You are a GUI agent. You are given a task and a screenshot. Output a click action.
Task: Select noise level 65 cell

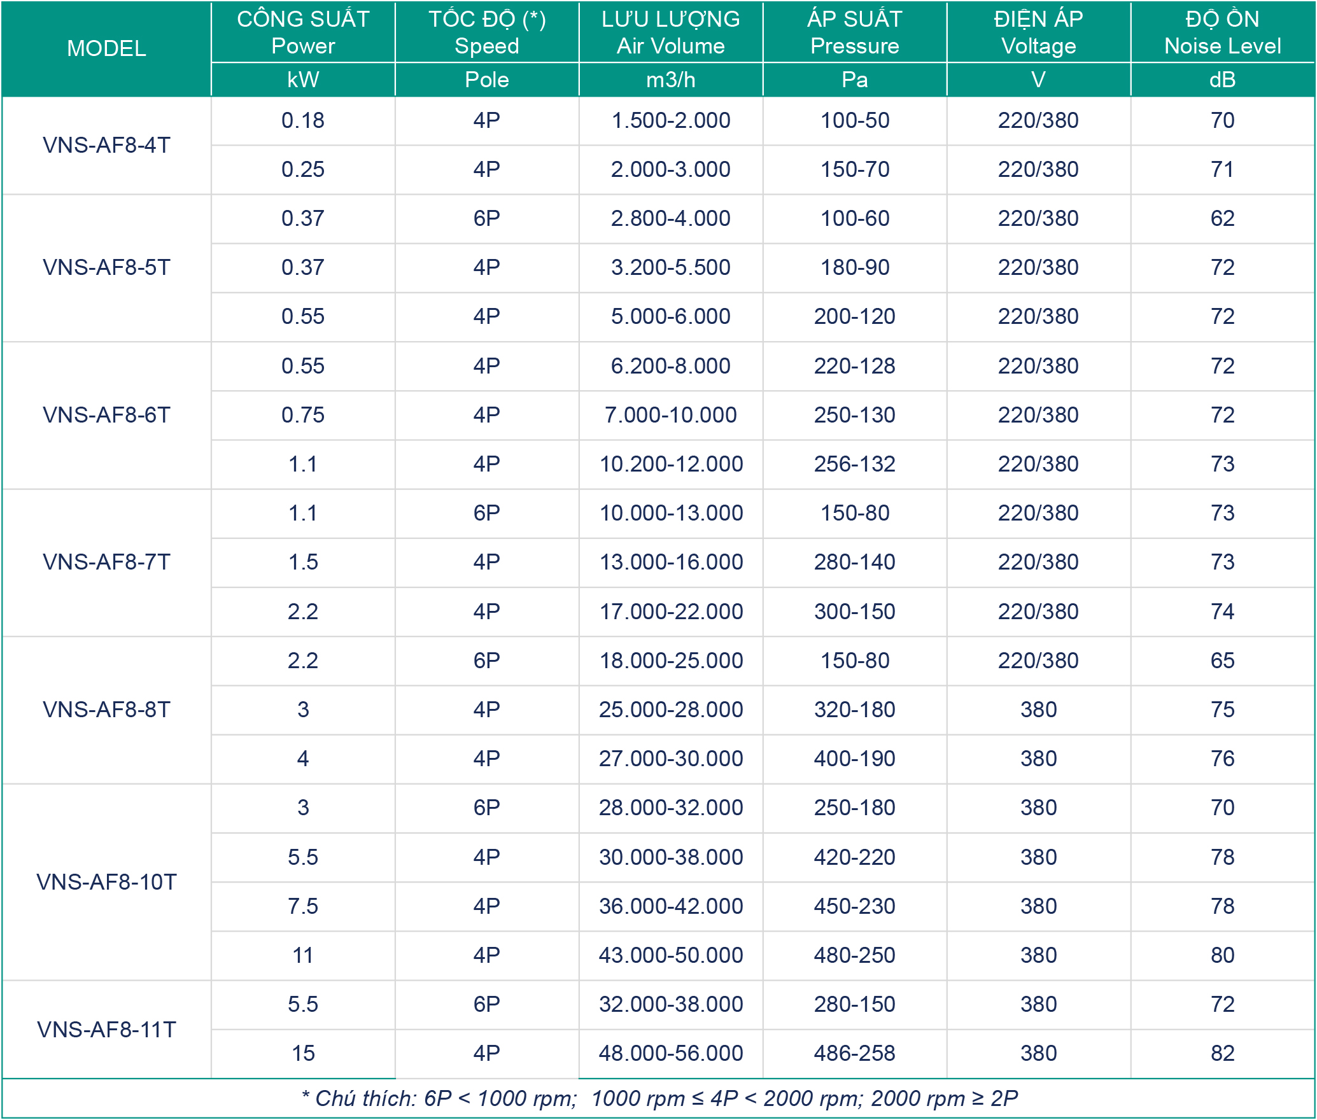tap(1223, 661)
